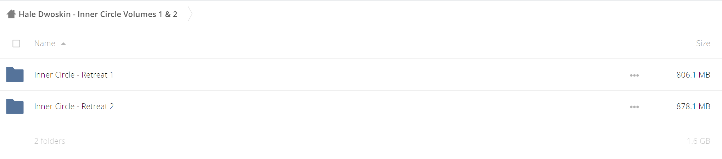Click the folder icon for Retreat 2
The height and width of the screenshot is (159, 722).
[15, 106]
